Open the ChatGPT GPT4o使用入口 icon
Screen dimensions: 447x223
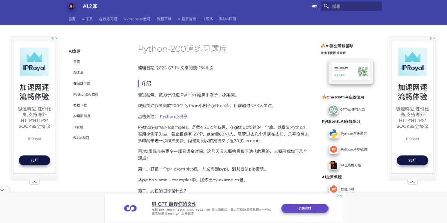(x=333, y=110)
